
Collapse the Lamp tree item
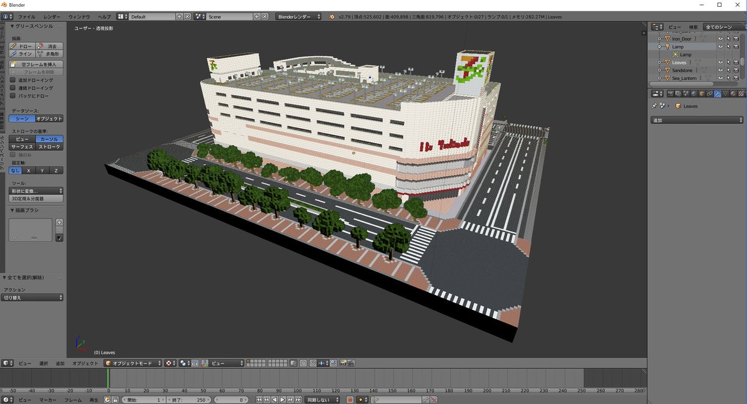coord(659,47)
